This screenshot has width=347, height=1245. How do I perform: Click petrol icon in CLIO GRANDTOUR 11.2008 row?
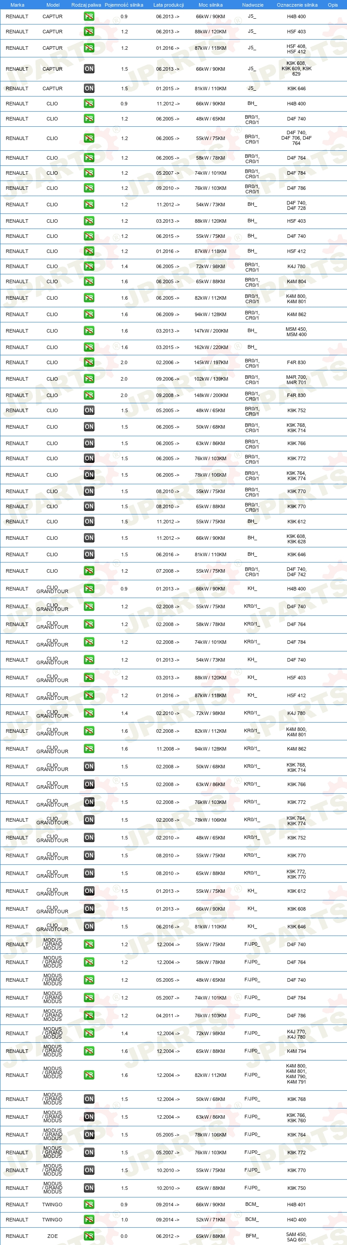pos(89,749)
